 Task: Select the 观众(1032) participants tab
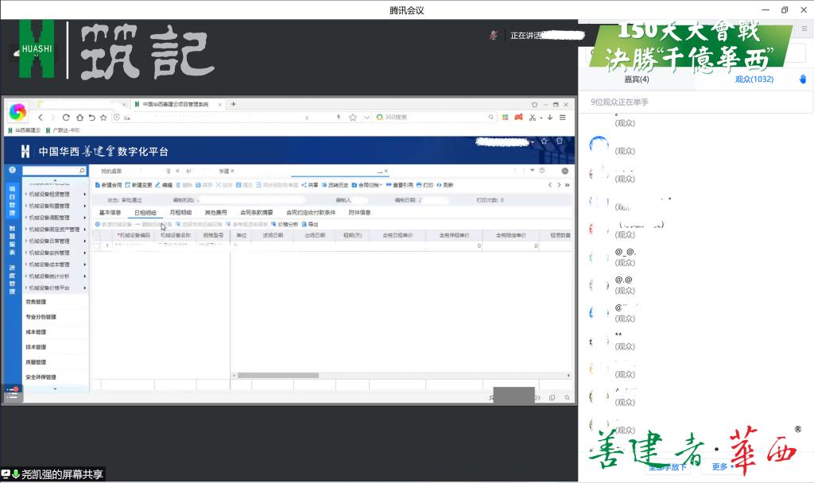[754, 79]
